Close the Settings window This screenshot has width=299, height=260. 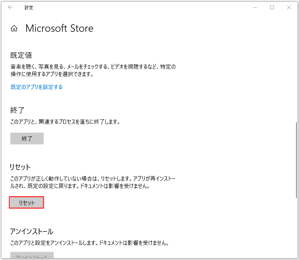click(x=289, y=7)
